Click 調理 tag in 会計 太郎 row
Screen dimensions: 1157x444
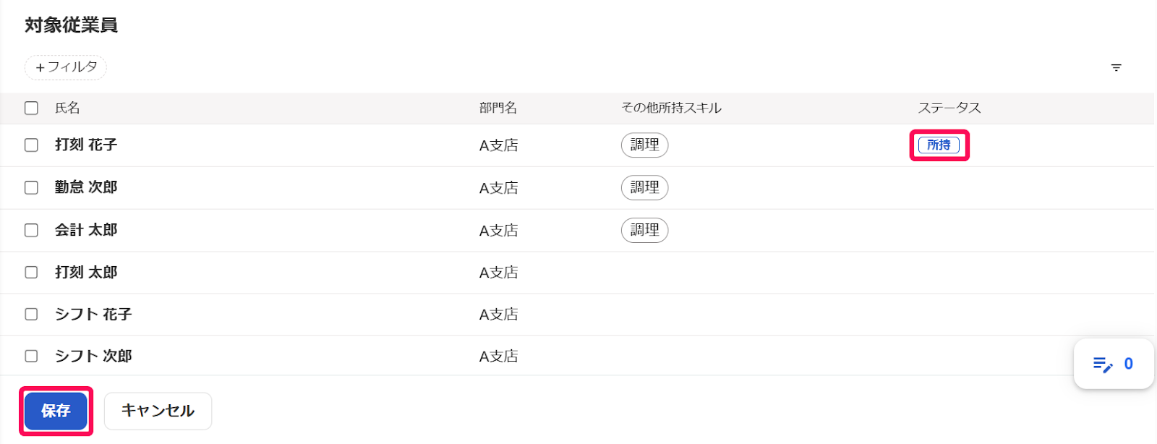(x=644, y=231)
